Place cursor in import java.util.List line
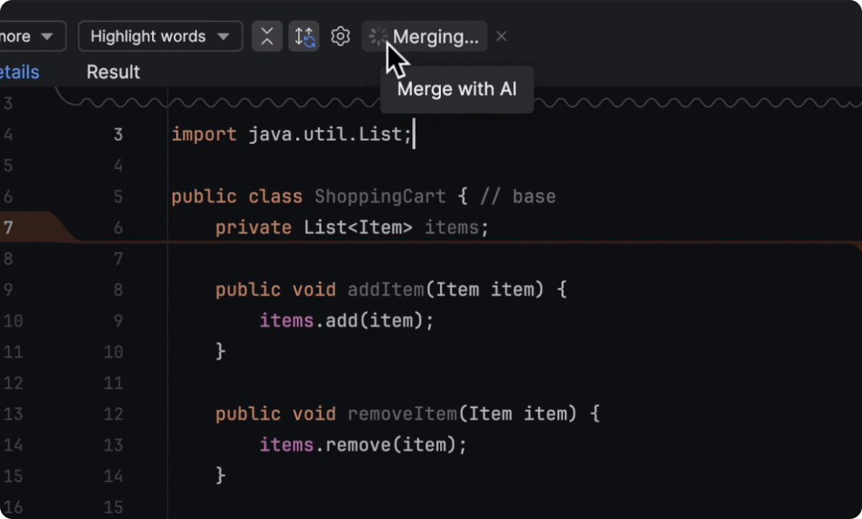Screen dimensions: 862x519 291,134
